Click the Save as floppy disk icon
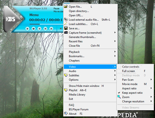The width and height of the screenshot is (155, 118). pyautogui.click(x=66, y=28)
